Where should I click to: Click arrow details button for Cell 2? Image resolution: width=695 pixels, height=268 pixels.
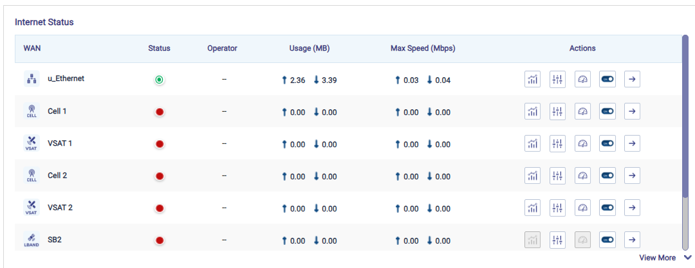tap(632, 176)
